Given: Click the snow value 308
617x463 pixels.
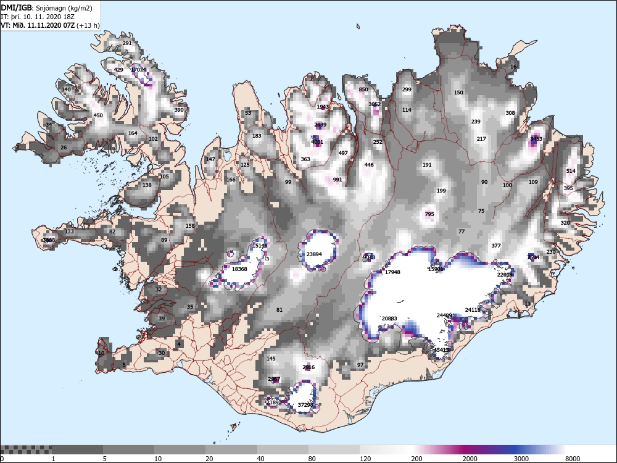Looking at the screenshot, I should pyautogui.click(x=510, y=113).
